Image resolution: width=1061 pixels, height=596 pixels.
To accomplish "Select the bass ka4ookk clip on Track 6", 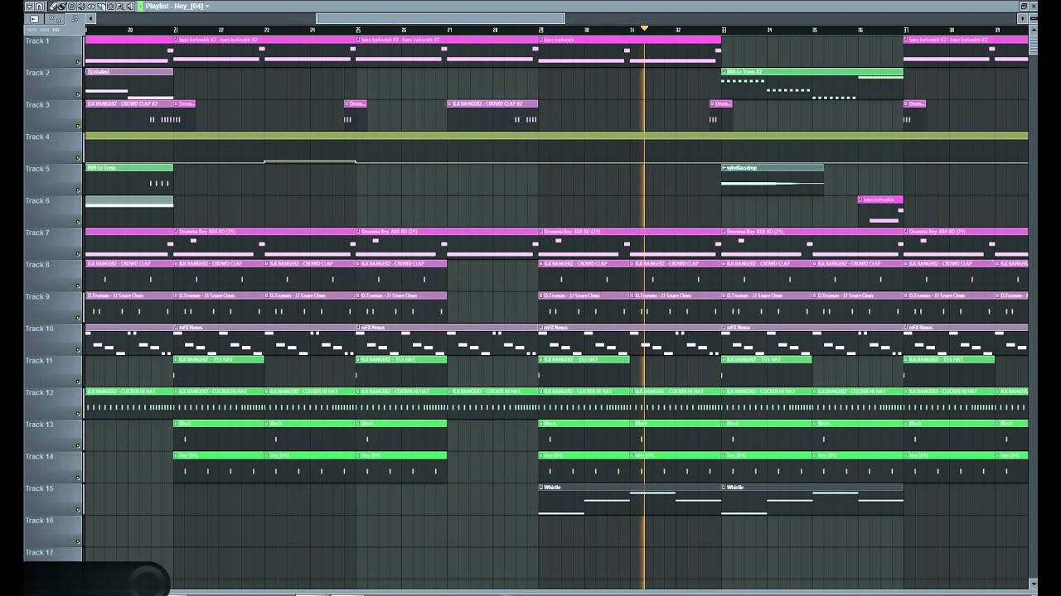I will click(x=880, y=199).
